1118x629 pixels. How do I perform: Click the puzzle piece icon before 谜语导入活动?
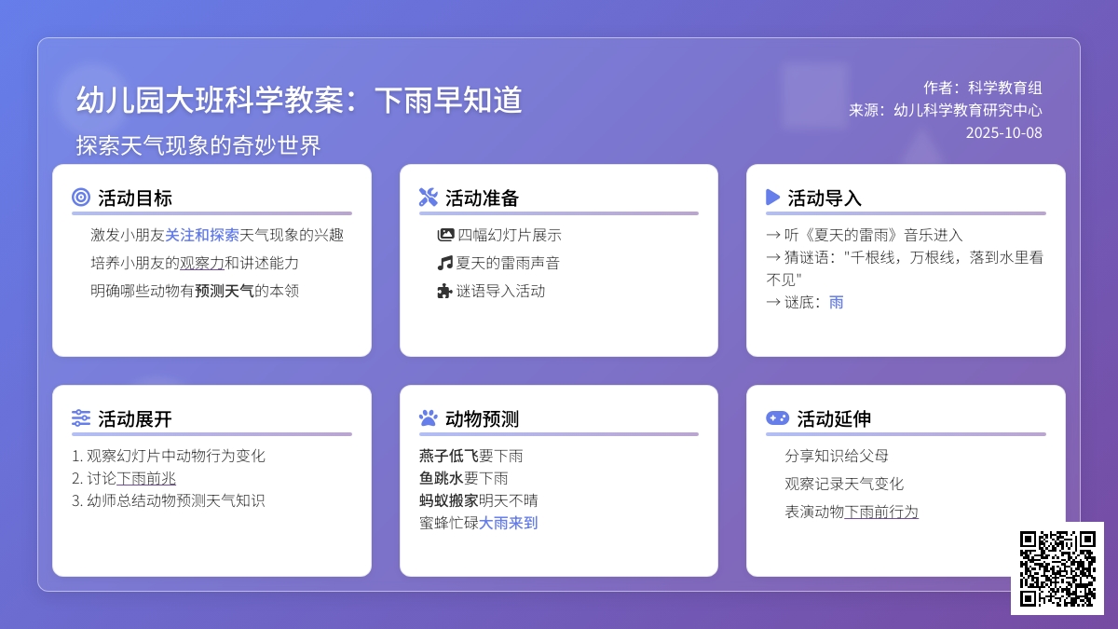(x=445, y=291)
